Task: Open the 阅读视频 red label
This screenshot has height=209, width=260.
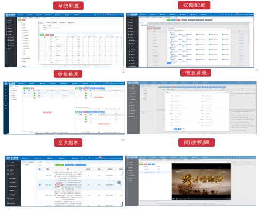Action: coord(196,142)
